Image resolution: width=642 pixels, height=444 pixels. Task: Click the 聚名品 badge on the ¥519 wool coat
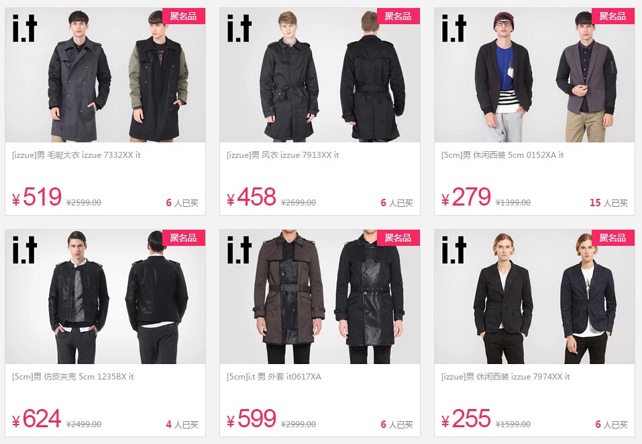coord(183,16)
